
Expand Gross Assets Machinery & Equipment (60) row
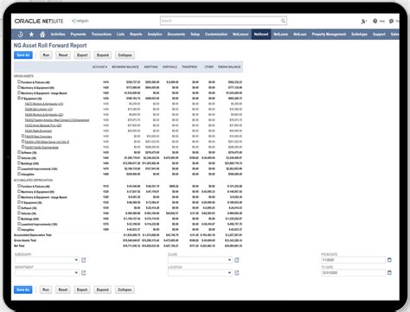pos(19,87)
